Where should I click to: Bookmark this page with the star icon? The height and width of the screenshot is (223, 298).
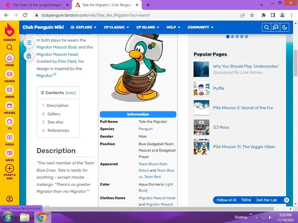point(252,15)
